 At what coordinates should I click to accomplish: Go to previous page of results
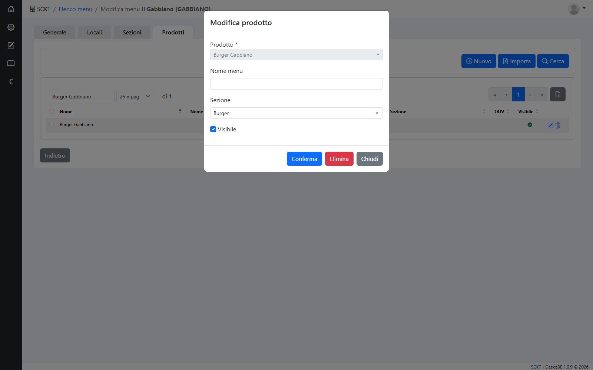[x=506, y=95]
